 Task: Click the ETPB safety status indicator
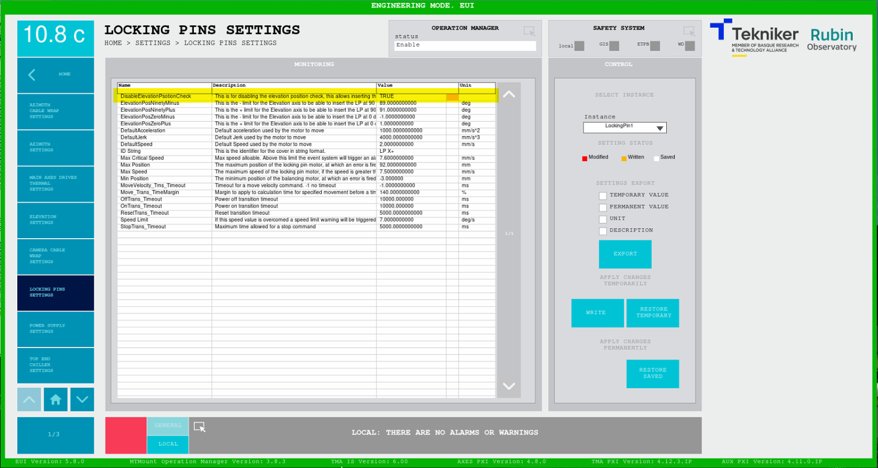click(655, 46)
